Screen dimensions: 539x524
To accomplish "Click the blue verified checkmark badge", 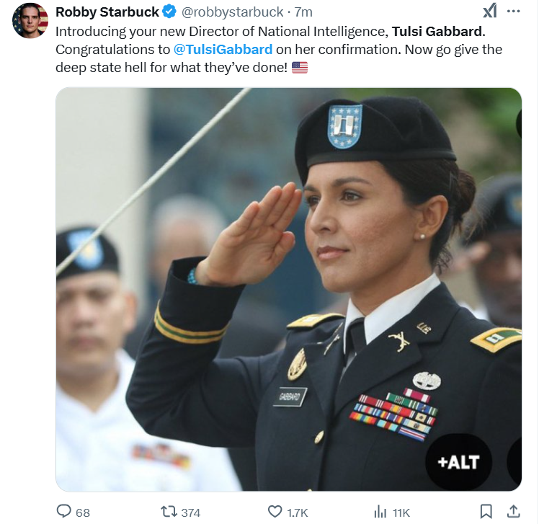I will pyautogui.click(x=170, y=12).
